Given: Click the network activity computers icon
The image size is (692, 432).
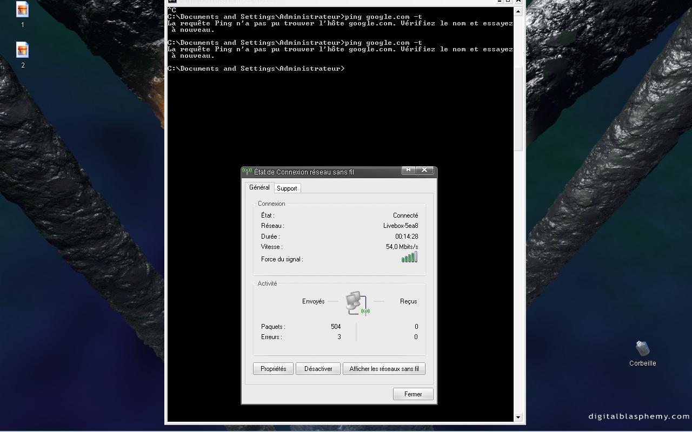Looking at the screenshot, I should click(357, 303).
